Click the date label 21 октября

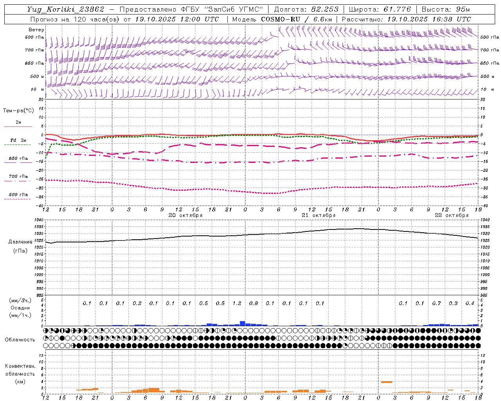pyautogui.click(x=319, y=215)
